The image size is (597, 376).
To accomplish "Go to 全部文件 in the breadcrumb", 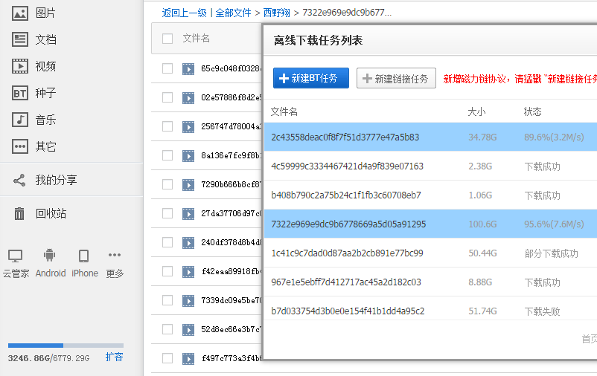I will (233, 13).
